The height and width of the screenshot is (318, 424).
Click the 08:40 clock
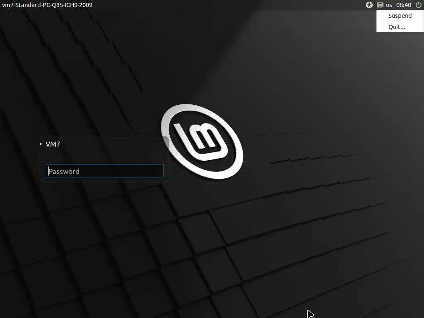(x=403, y=5)
